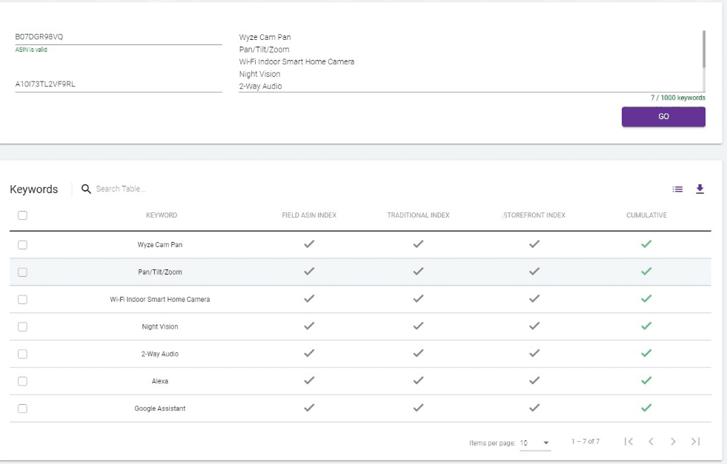Toggle the select-all checkbox in table header
This screenshot has height=464, width=727.
[22, 215]
